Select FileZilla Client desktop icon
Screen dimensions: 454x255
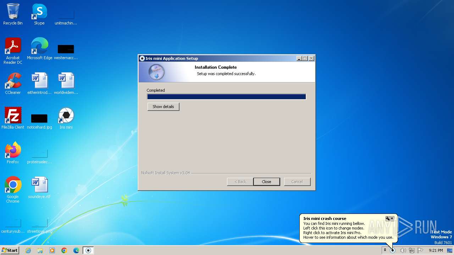coord(13,118)
